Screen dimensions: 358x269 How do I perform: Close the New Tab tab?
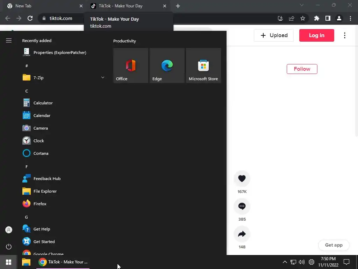click(x=81, y=6)
